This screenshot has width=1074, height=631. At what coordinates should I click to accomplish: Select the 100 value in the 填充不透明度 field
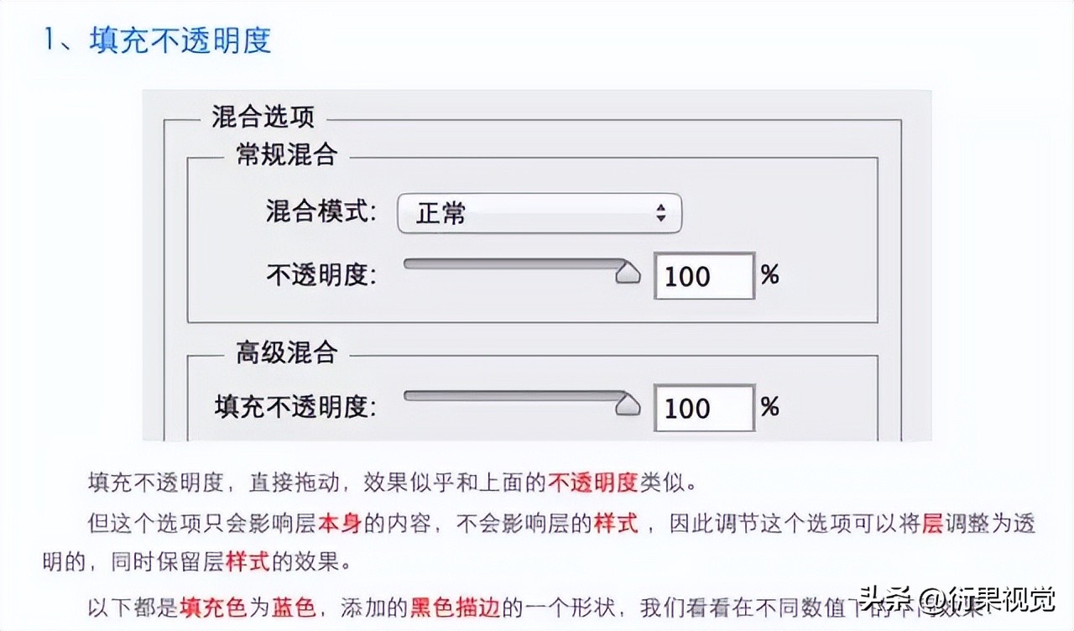pos(703,408)
